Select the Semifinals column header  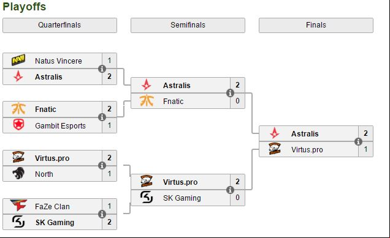(x=188, y=25)
